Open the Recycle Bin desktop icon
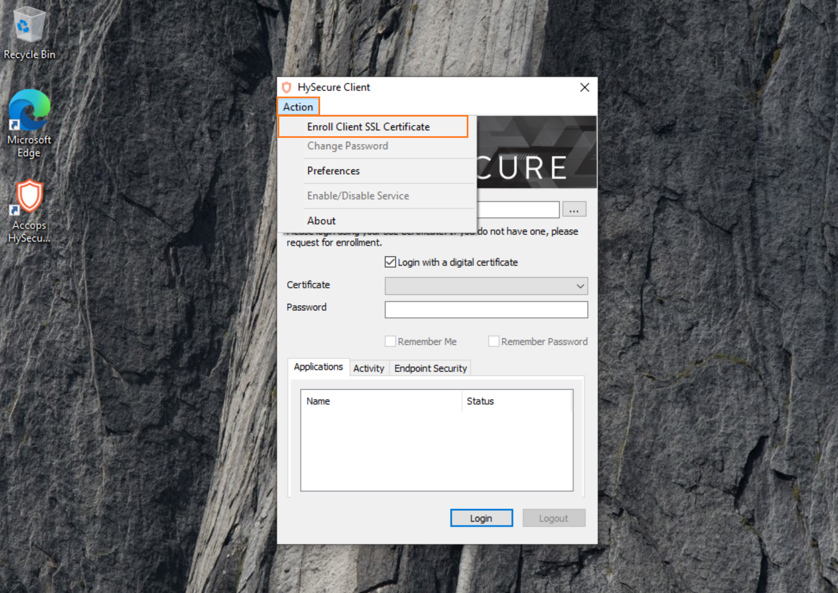Viewport: 838px width, 593px height. point(29,33)
